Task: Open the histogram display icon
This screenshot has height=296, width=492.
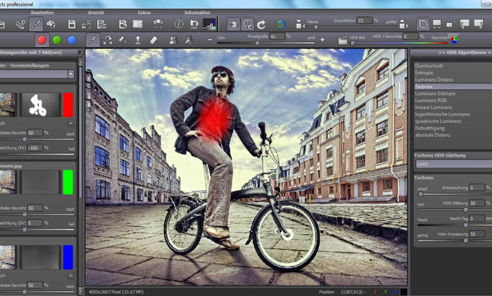Action: 209,25
